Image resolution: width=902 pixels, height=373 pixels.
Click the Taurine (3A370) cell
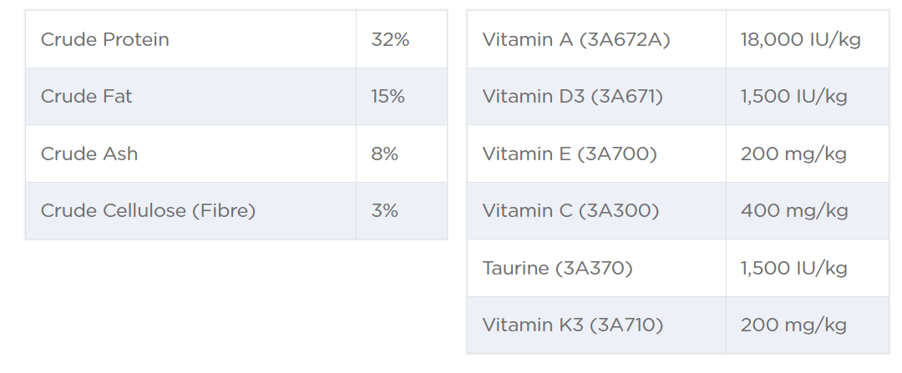pyautogui.click(x=558, y=268)
